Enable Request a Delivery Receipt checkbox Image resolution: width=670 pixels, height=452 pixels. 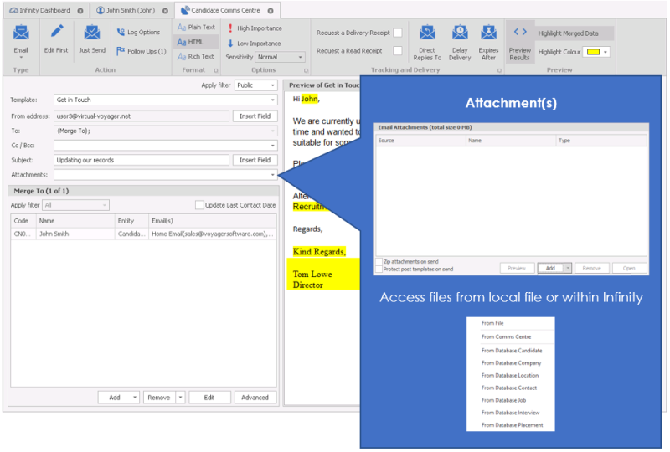(x=398, y=33)
